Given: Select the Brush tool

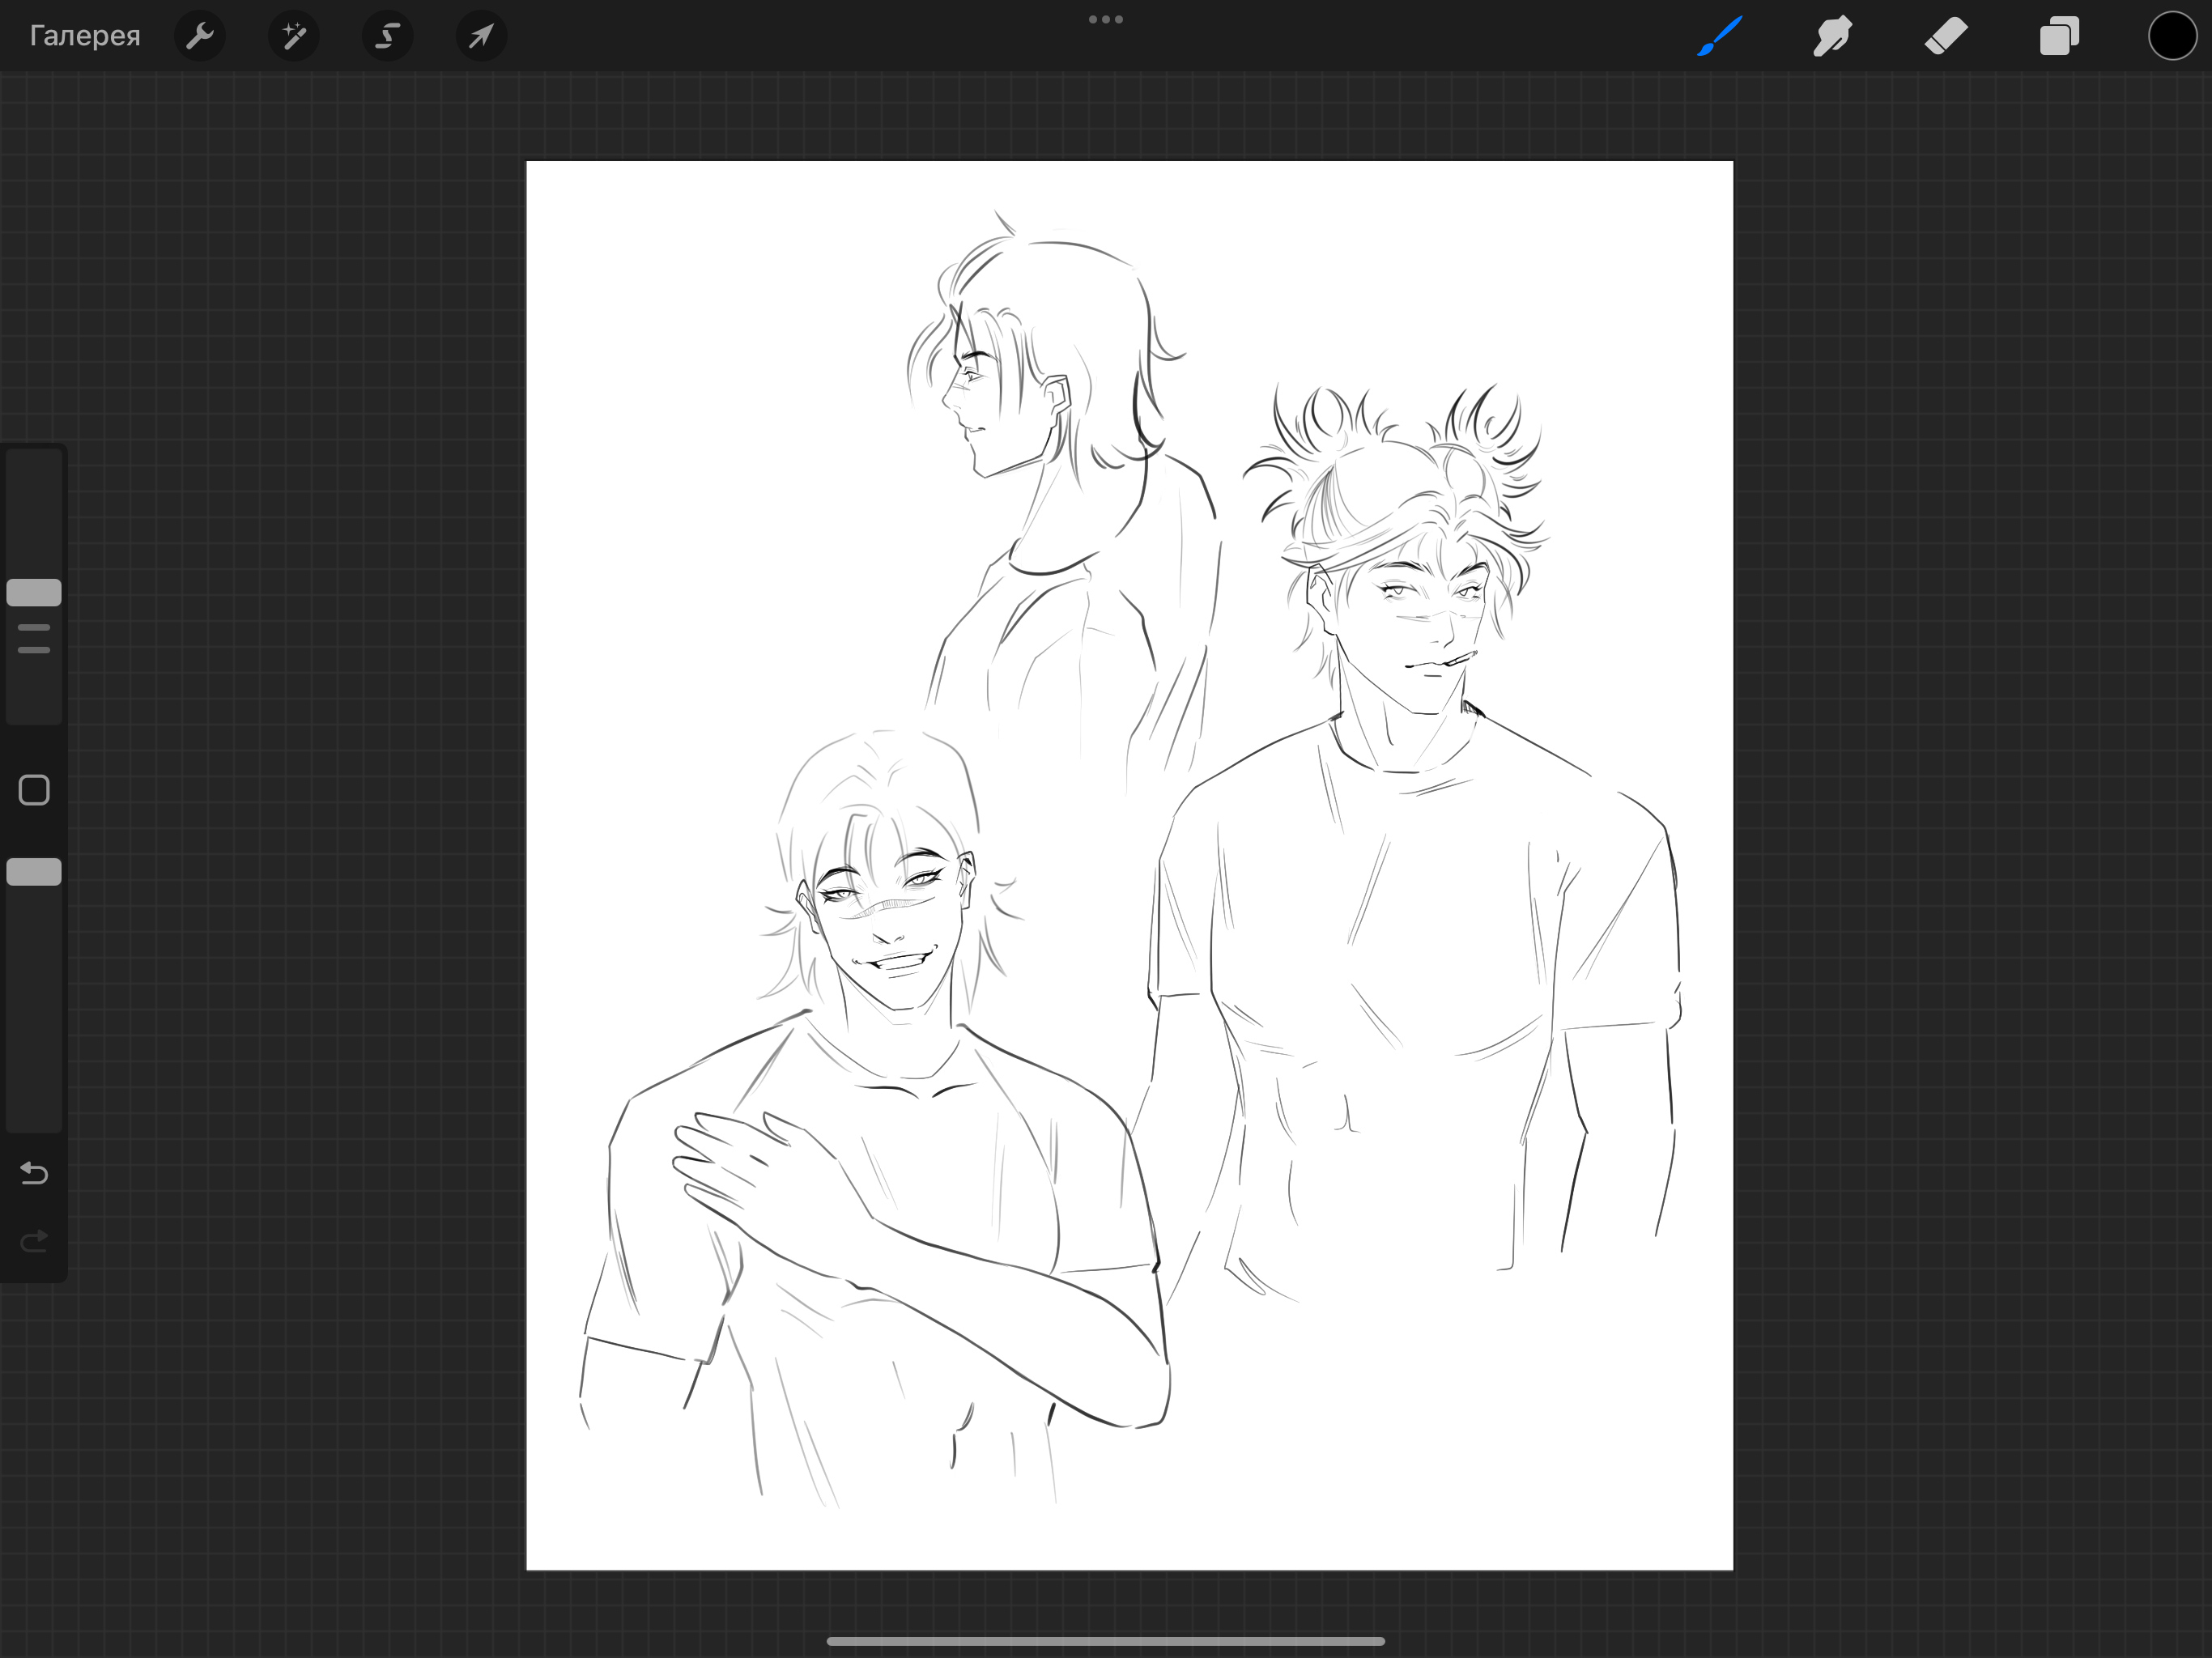Looking at the screenshot, I should (1720, 36).
